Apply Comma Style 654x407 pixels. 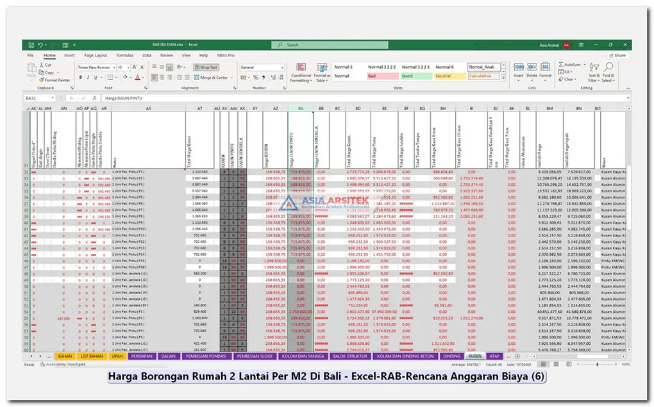click(264, 78)
